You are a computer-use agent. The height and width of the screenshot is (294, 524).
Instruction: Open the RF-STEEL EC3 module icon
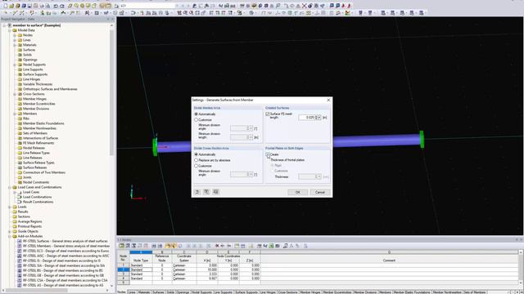click(20, 251)
